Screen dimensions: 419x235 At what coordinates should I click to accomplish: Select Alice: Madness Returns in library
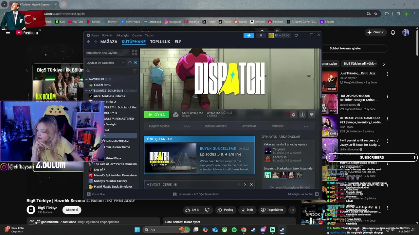click(x=109, y=96)
